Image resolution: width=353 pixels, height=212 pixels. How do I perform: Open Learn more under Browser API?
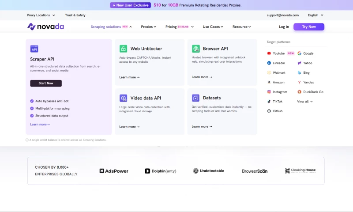click(202, 77)
